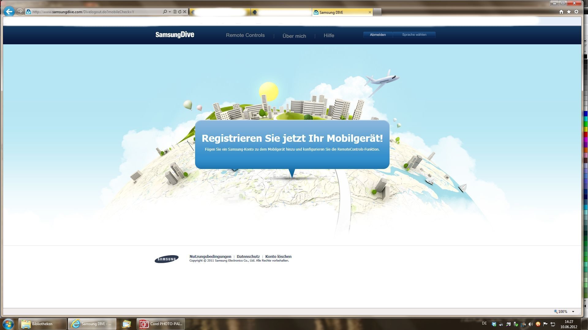Click the Dropbox tray icon
Screen dimensions: 588x330
click(494, 324)
